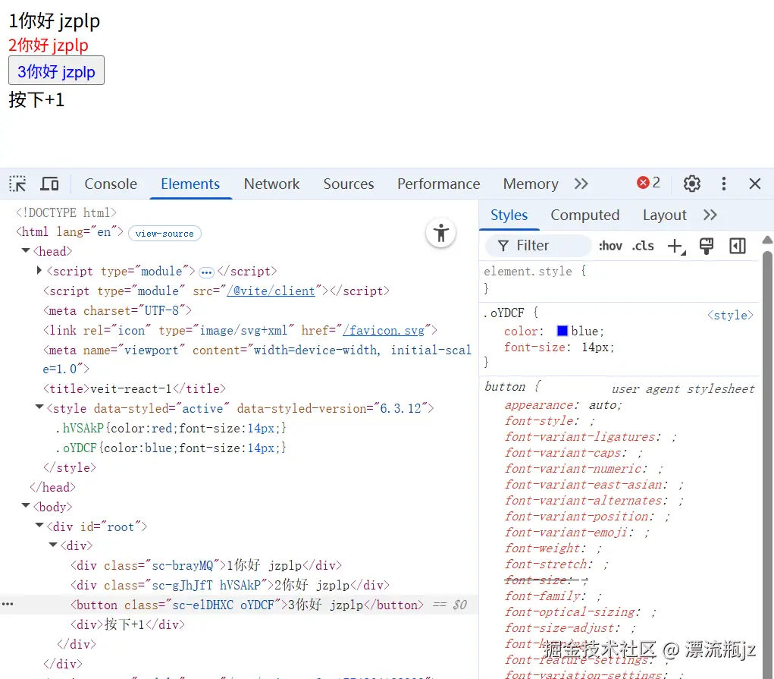This screenshot has width=774, height=679.
Task: Click the script contents ellipsis icon in head
Action: pyautogui.click(x=208, y=271)
